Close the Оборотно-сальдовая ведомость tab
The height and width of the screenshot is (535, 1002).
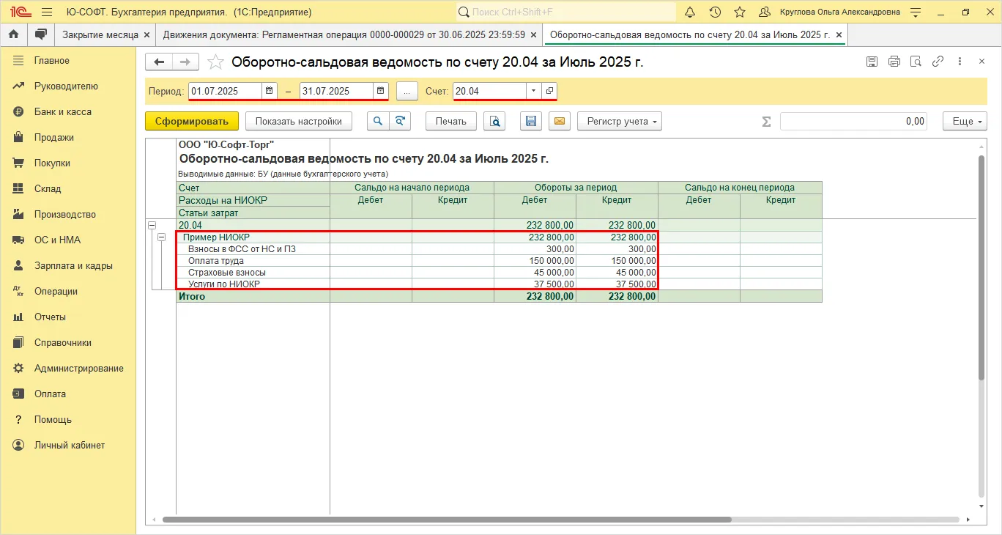839,34
